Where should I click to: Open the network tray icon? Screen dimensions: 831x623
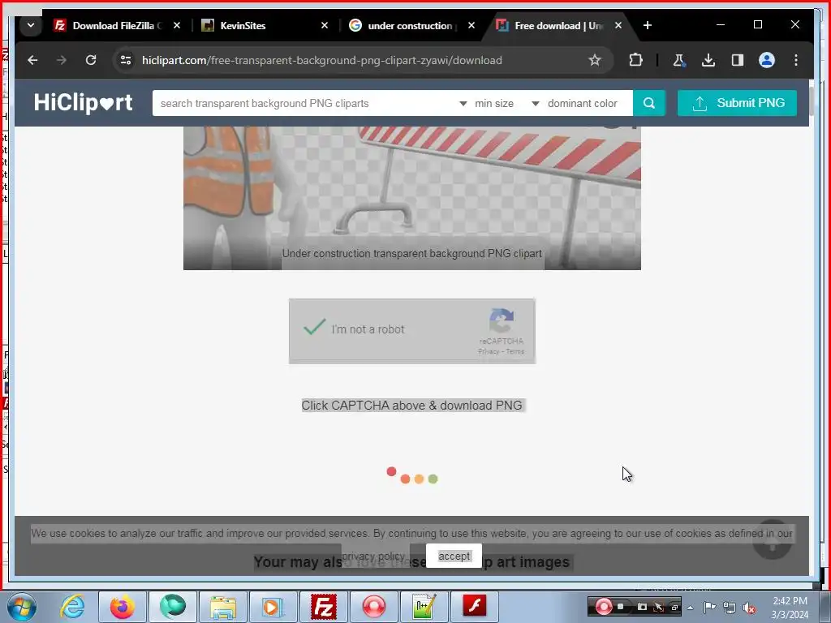coord(730,608)
